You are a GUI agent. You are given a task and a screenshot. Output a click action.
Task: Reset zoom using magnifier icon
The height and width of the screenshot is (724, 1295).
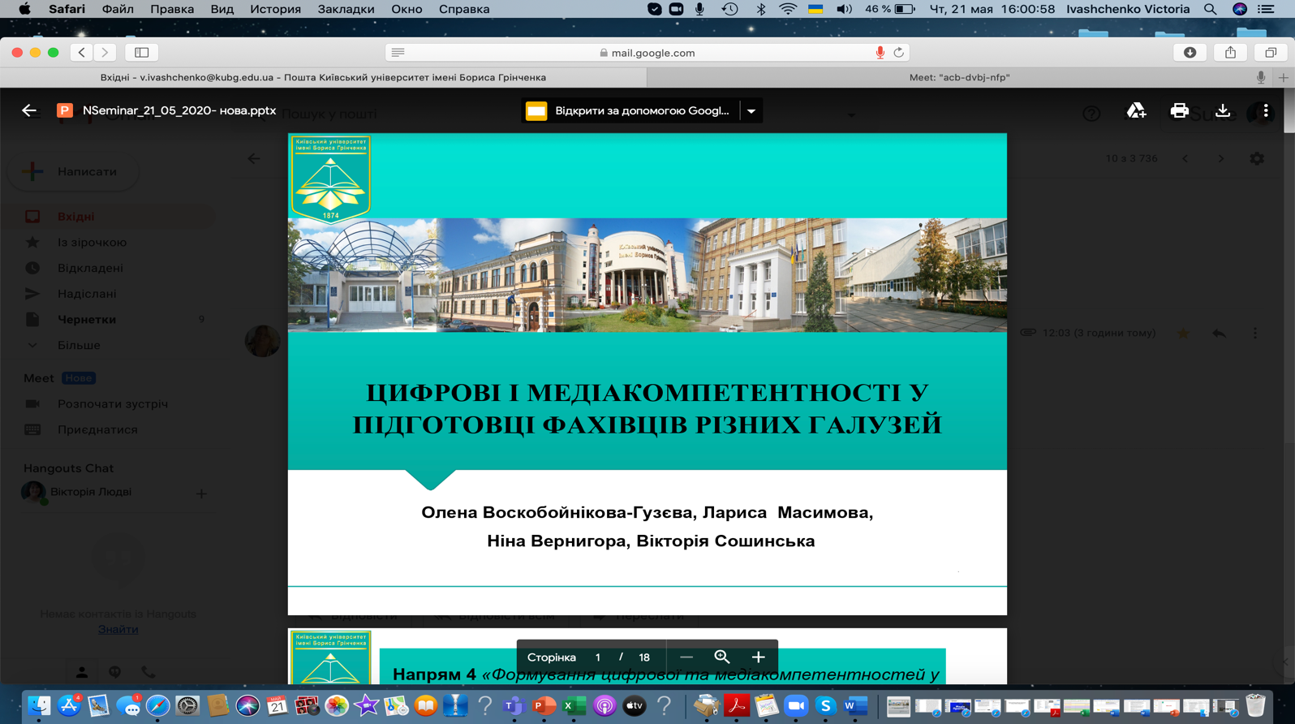[x=722, y=657]
